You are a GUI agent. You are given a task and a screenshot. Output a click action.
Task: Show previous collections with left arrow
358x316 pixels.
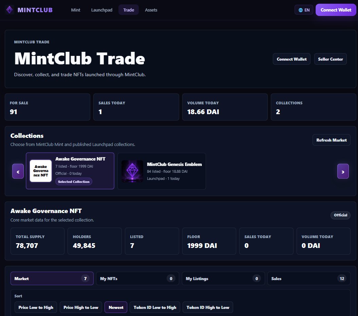click(x=18, y=171)
